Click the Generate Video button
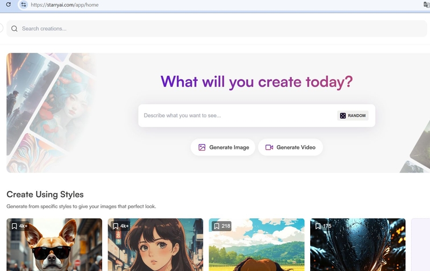 (290, 147)
